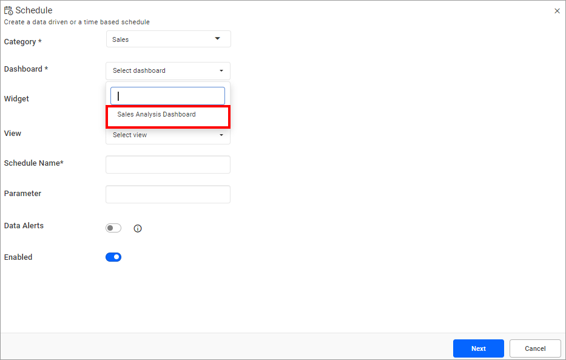Click the chevron inside the Select view field
The height and width of the screenshot is (360, 566).
point(221,135)
